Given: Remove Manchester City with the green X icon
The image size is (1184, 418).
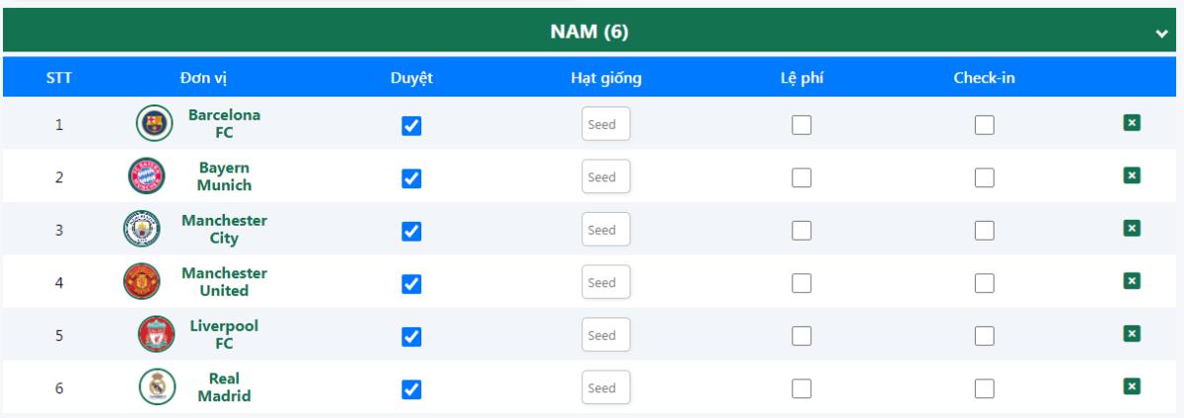Looking at the screenshot, I should [x=1132, y=228].
